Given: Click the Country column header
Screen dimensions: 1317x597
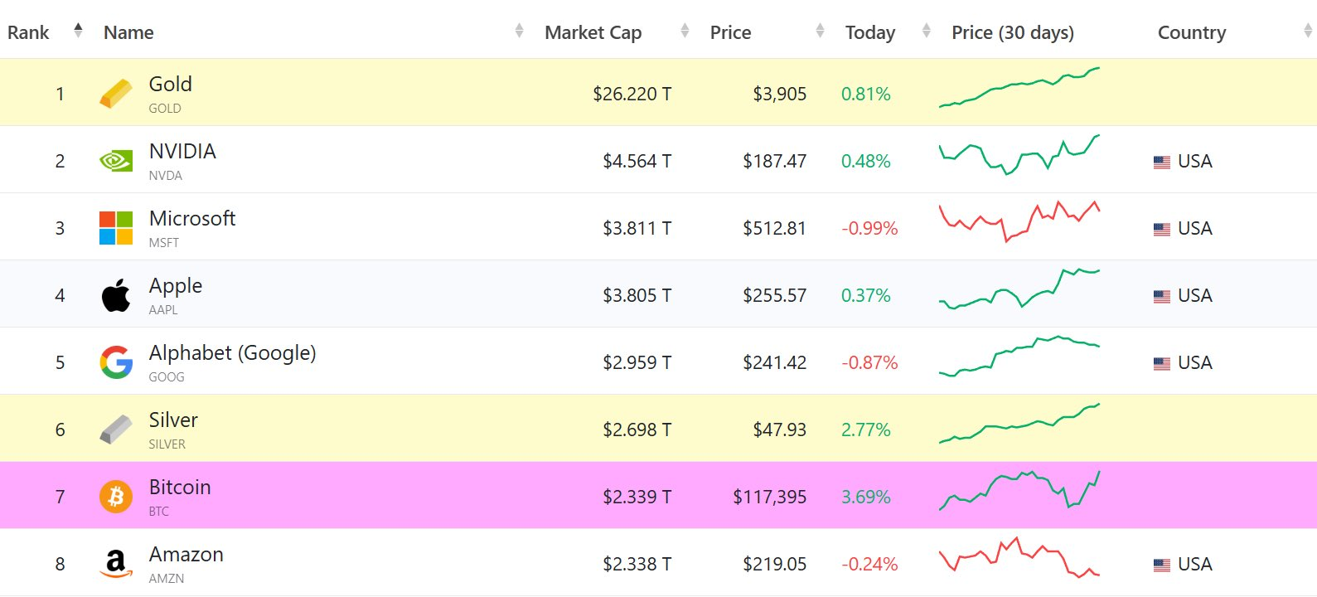Looking at the screenshot, I should coord(1191,32).
